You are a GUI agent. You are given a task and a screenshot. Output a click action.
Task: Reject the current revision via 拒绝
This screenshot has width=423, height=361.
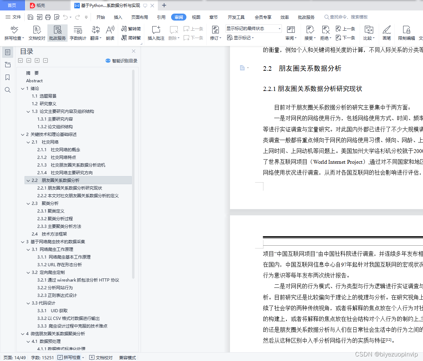coord(324,33)
